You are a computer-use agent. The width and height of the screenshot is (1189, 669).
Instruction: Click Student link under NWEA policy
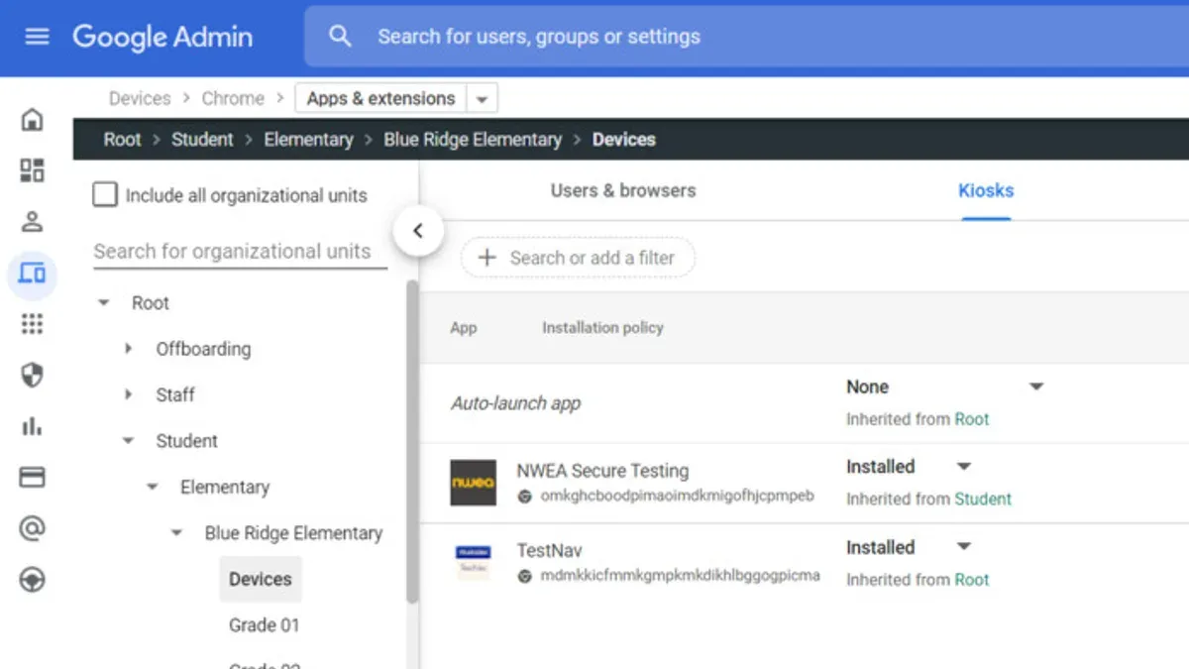coord(983,500)
